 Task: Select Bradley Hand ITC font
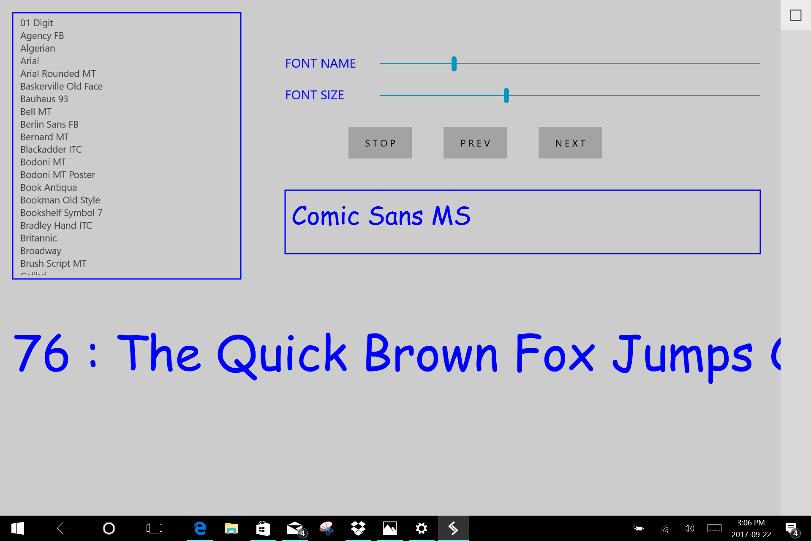[x=56, y=225]
